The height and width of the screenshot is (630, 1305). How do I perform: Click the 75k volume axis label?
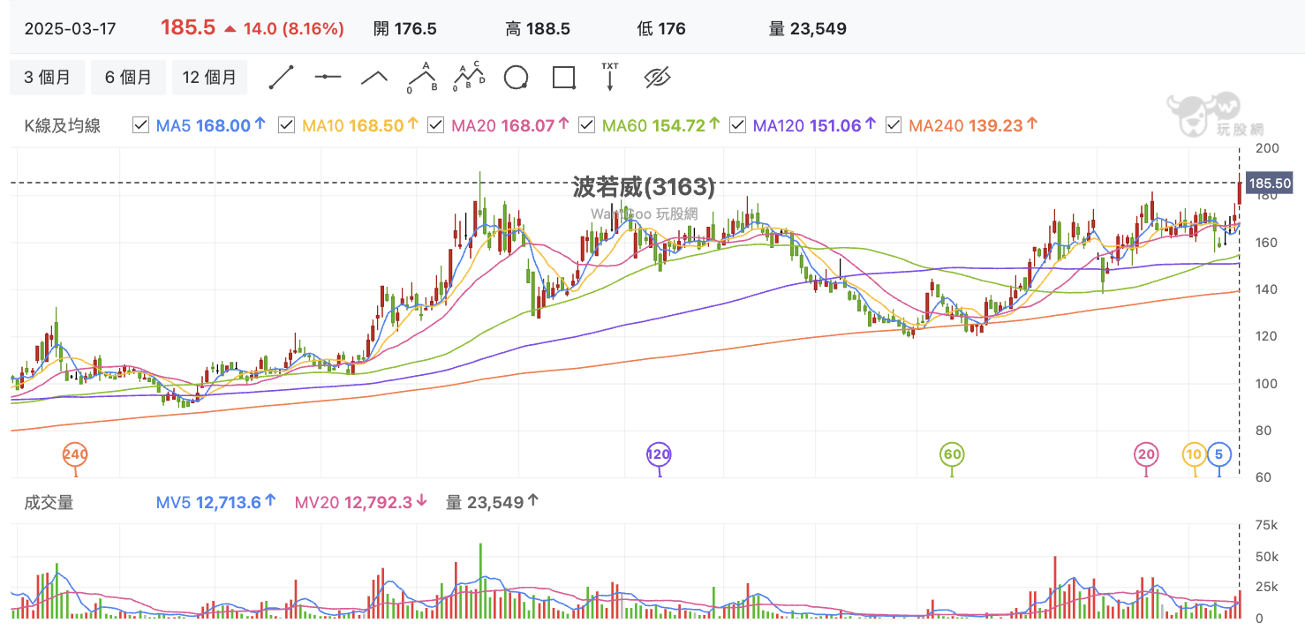pos(1267,526)
